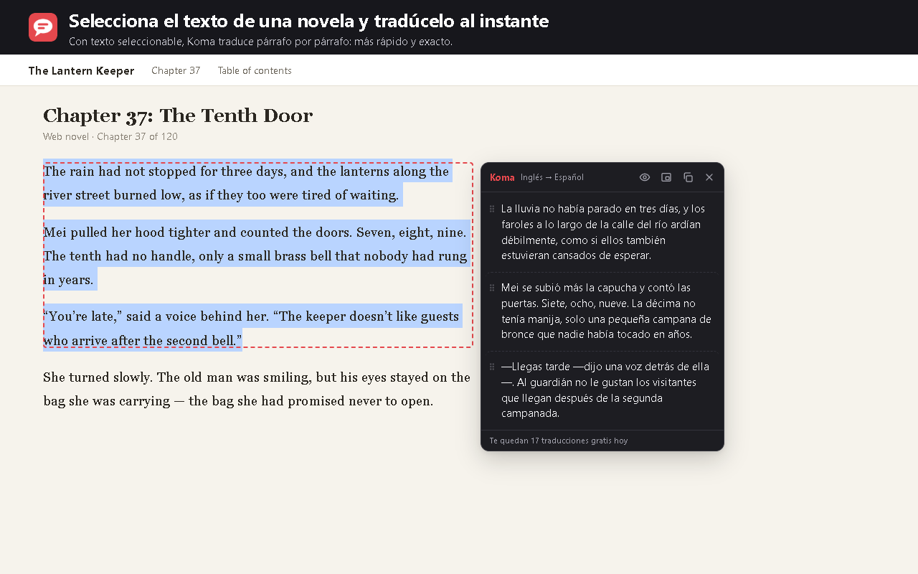Open picture-in-picture mode for the Koma panel
This screenshot has height=574, width=918.
pos(666,177)
